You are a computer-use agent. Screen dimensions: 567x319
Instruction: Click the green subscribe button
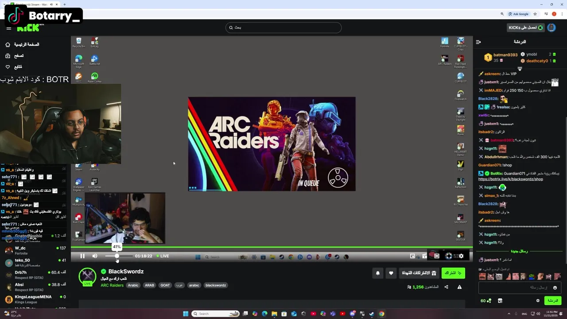[453, 273]
